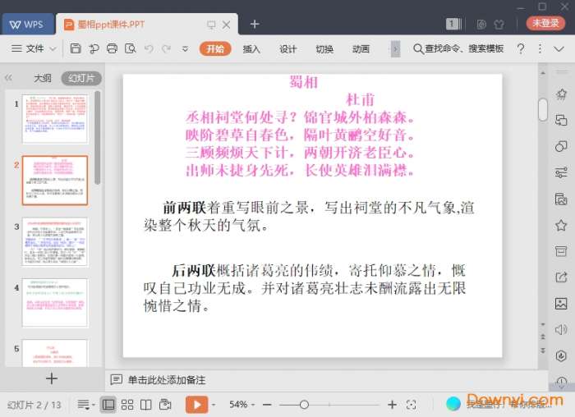Open the WPS home tab

26,25
